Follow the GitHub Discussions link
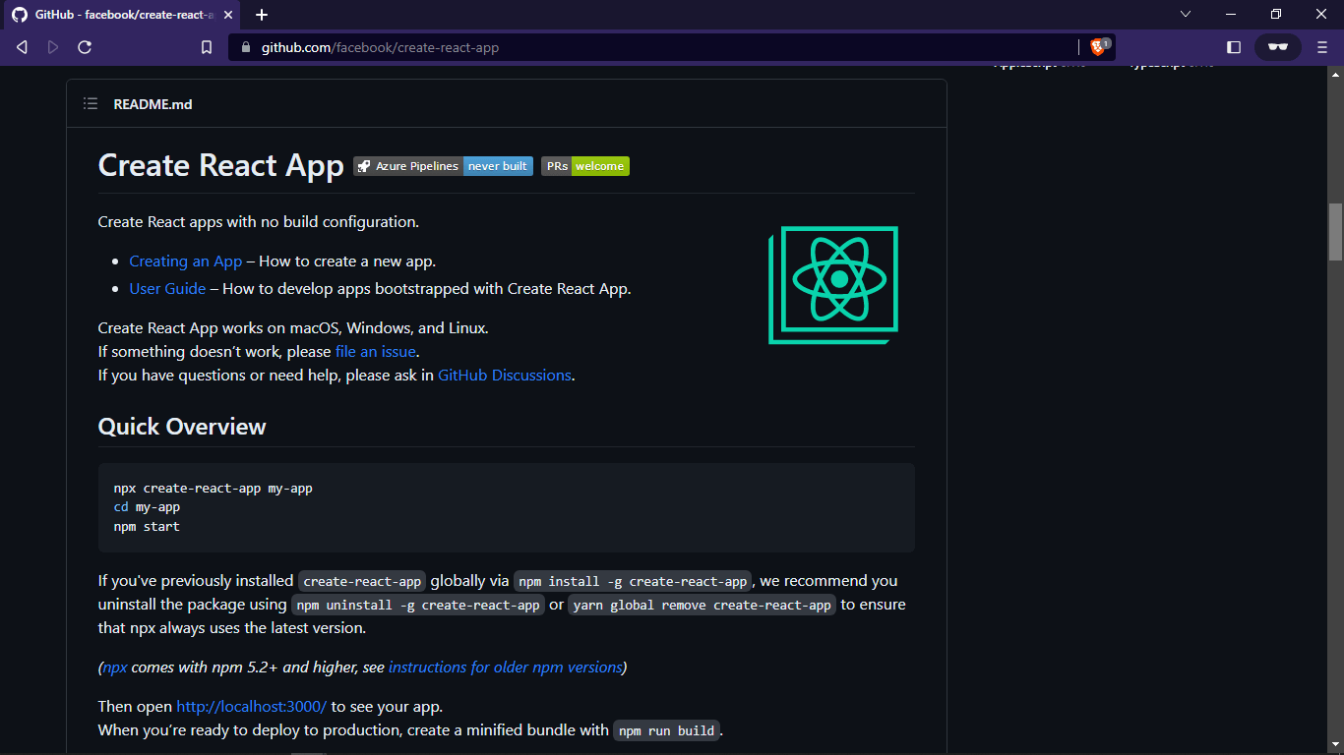The image size is (1344, 755). (x=505, y=376)
